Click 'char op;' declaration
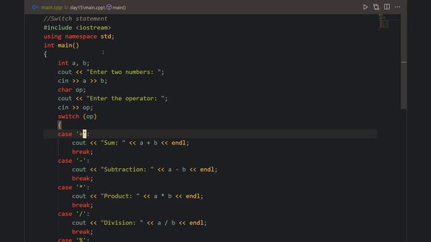431x242 pixels. [x=72, y=89]
